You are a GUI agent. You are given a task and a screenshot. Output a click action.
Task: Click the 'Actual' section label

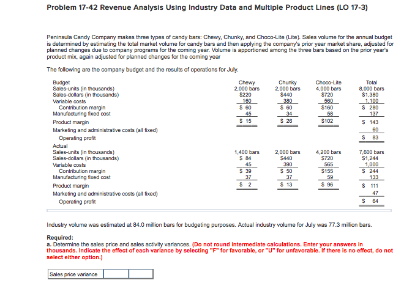pos(60,146)
